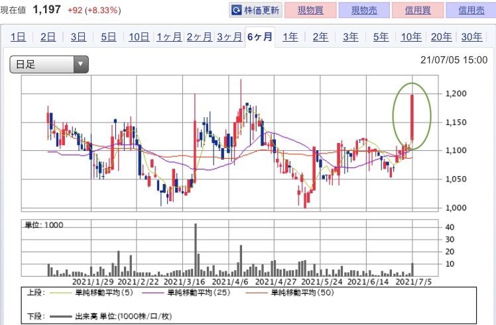Show the 20年 chart range
The height and width of the screenshot is (325, 496).
[441, 37]
